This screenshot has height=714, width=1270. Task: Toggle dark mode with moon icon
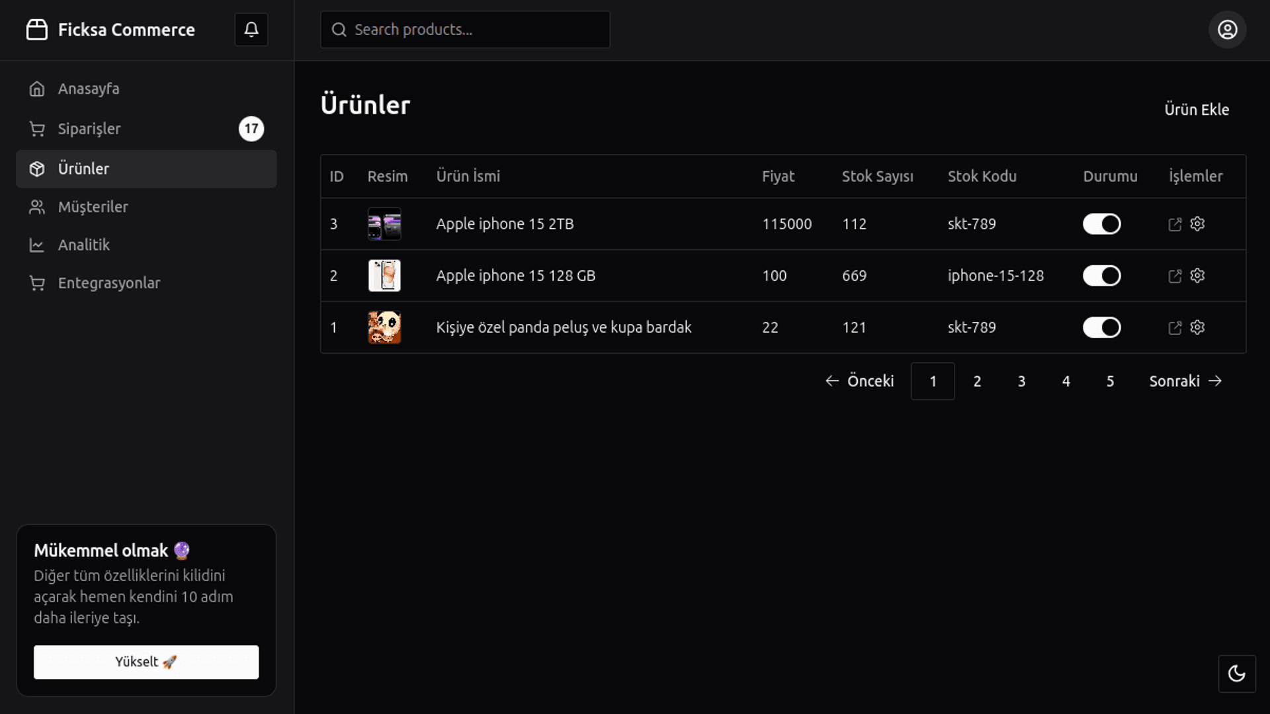(x=1236, y=674)
